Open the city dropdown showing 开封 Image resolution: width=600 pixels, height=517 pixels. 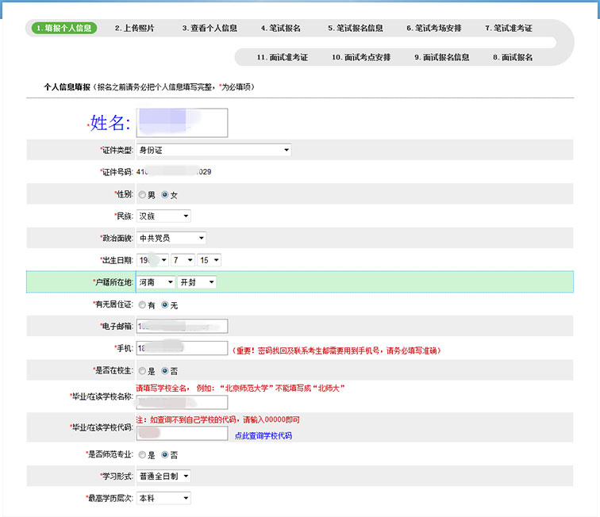pos(197,282)
